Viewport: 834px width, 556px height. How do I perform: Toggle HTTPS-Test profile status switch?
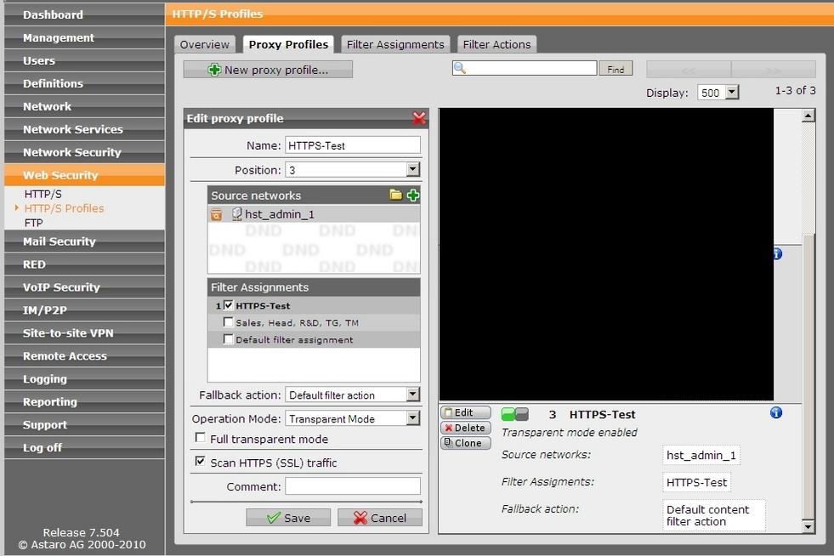coord(514,415)
